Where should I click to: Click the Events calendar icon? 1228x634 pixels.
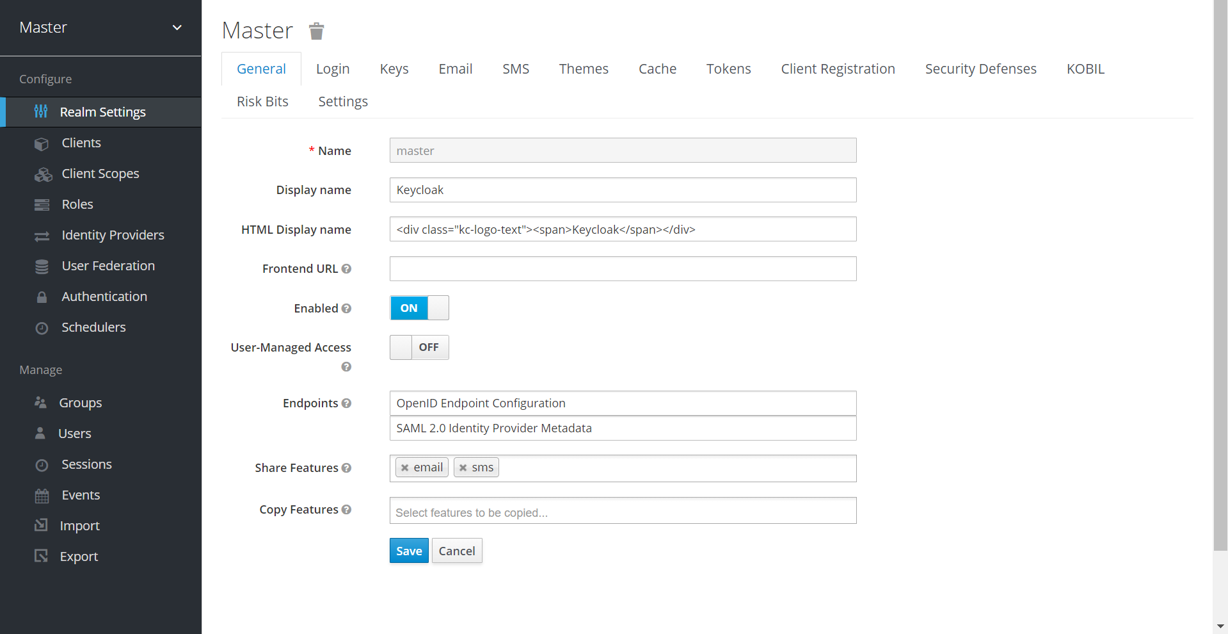(42, 496)
